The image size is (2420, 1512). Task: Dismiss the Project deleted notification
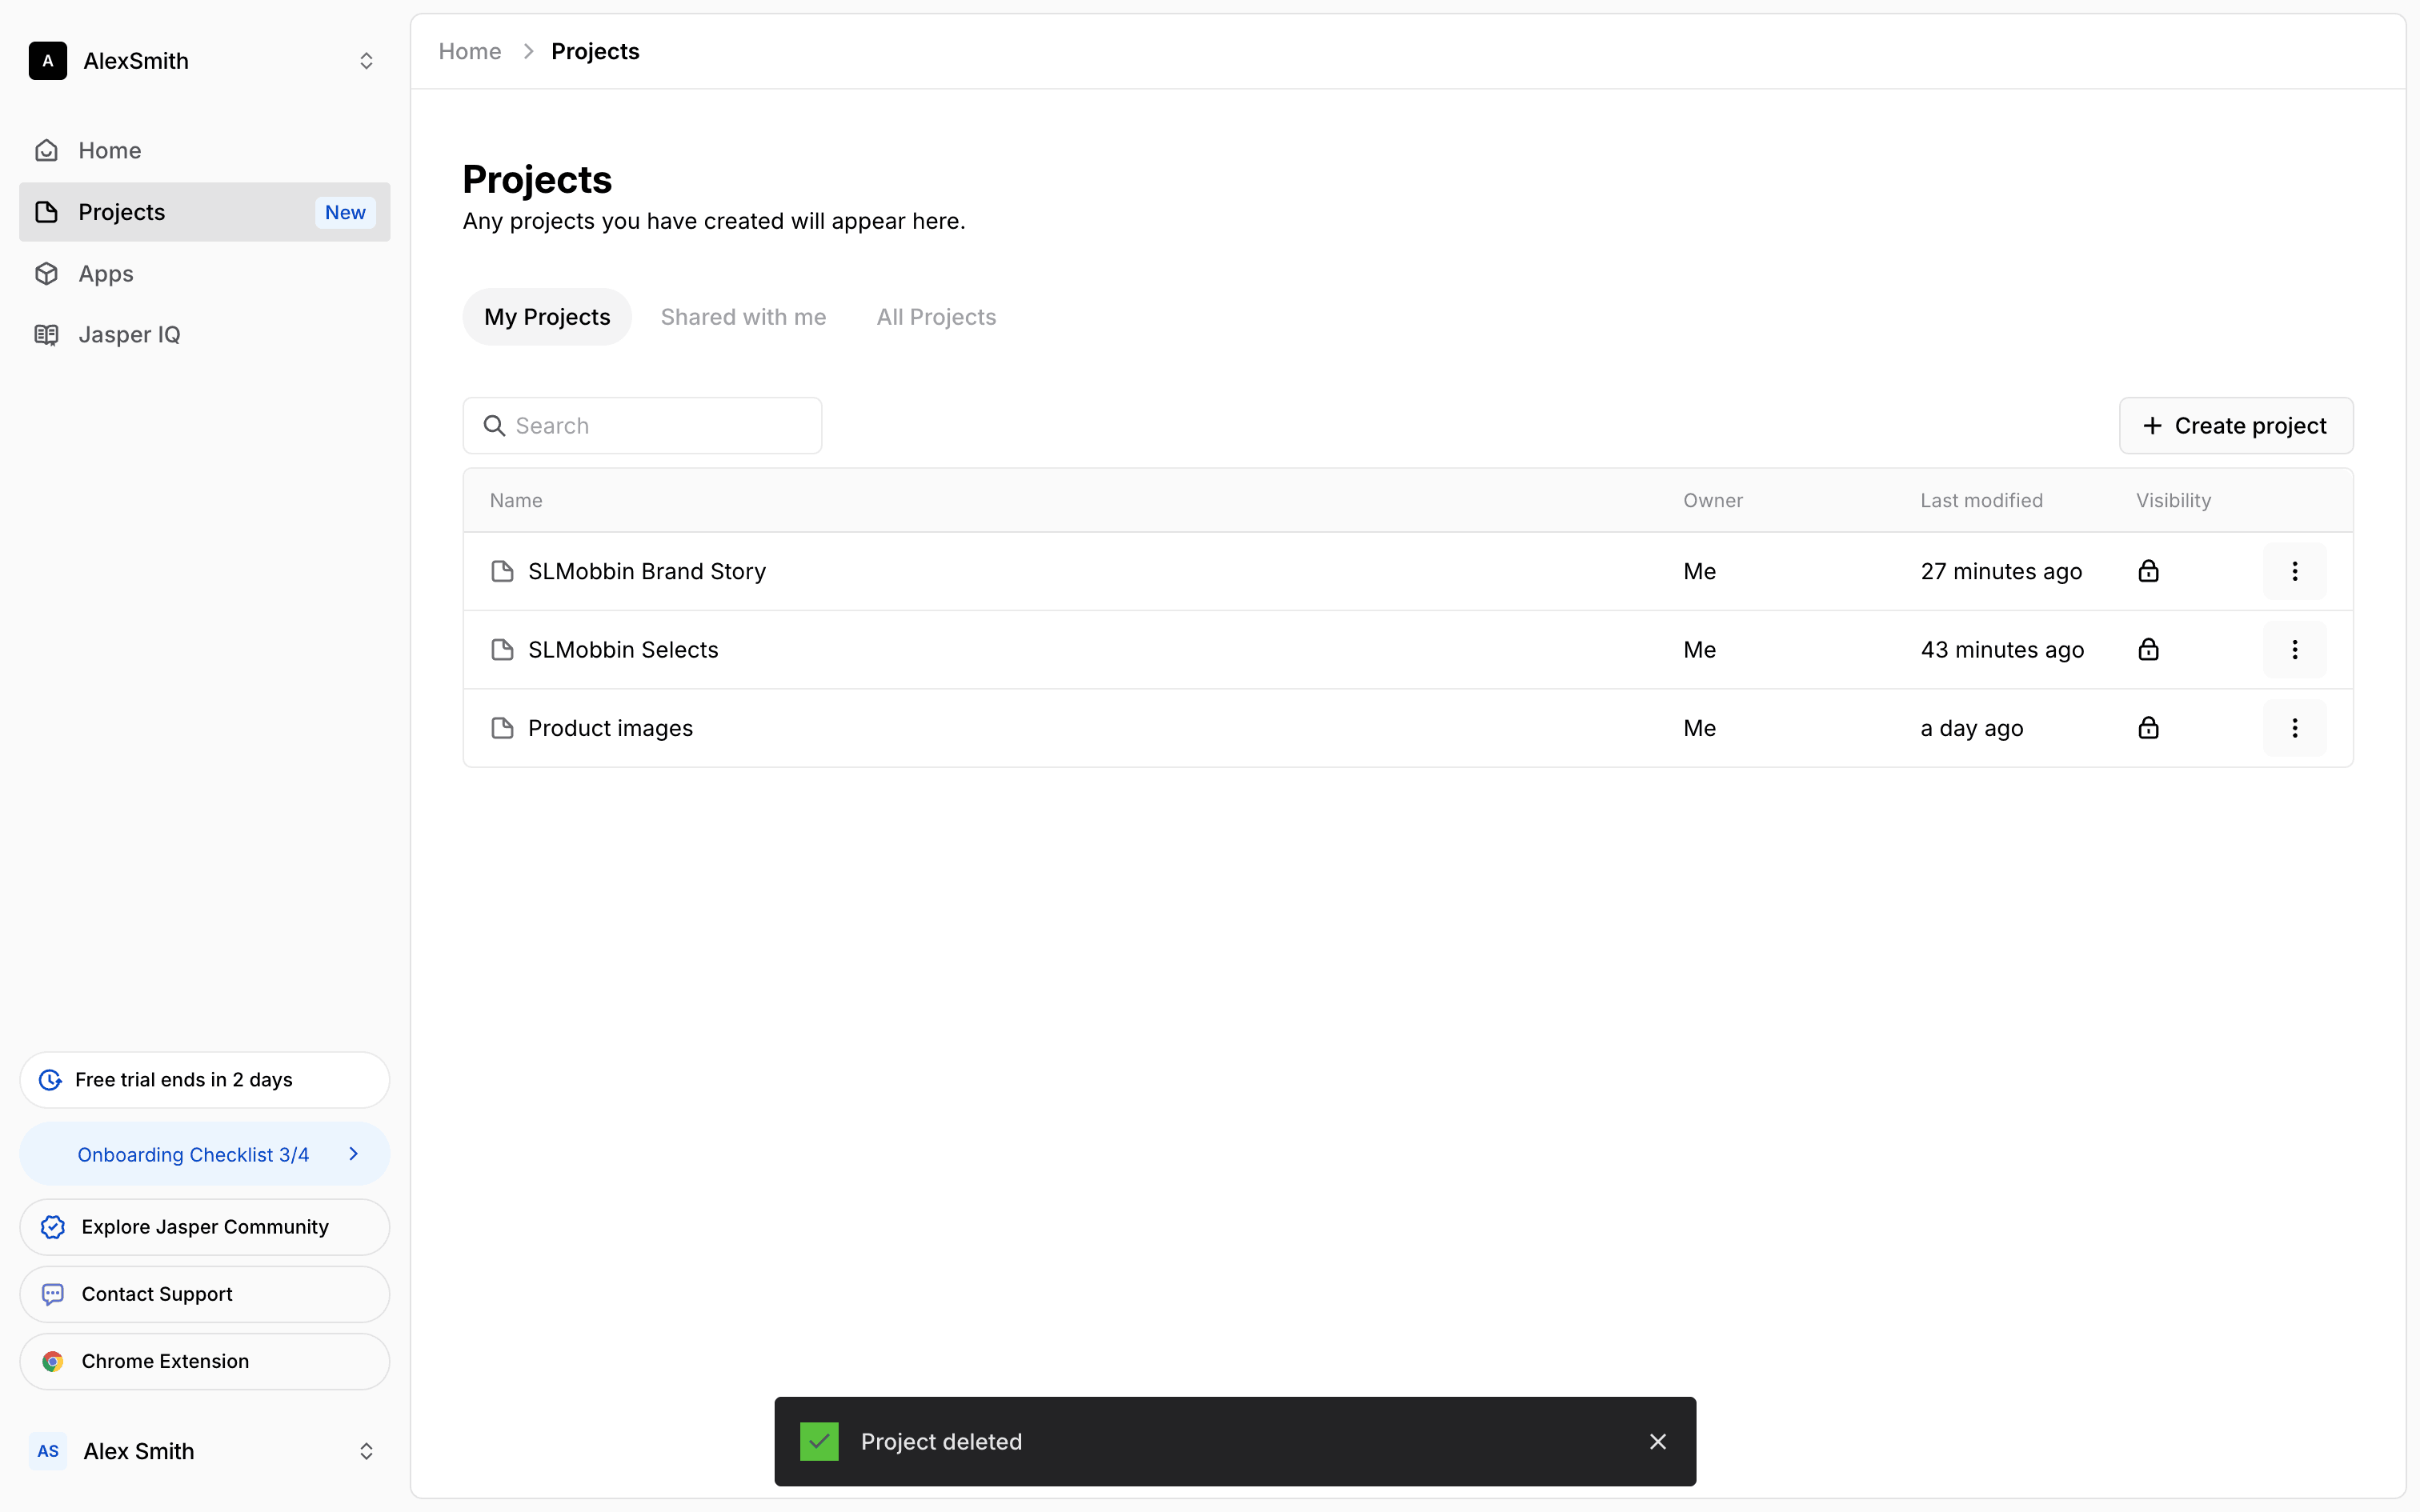click(x=1658, y=1441)
